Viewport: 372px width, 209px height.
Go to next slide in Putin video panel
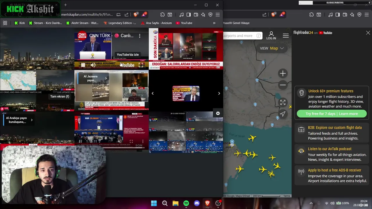(219, 93)
